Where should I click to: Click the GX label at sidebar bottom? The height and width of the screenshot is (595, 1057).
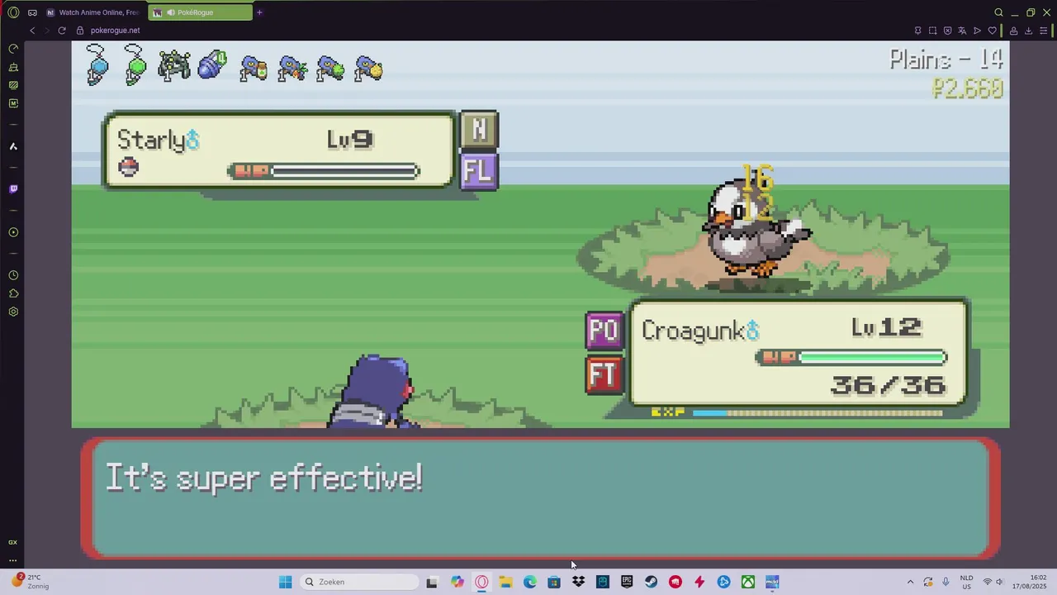tap(13, 542)
